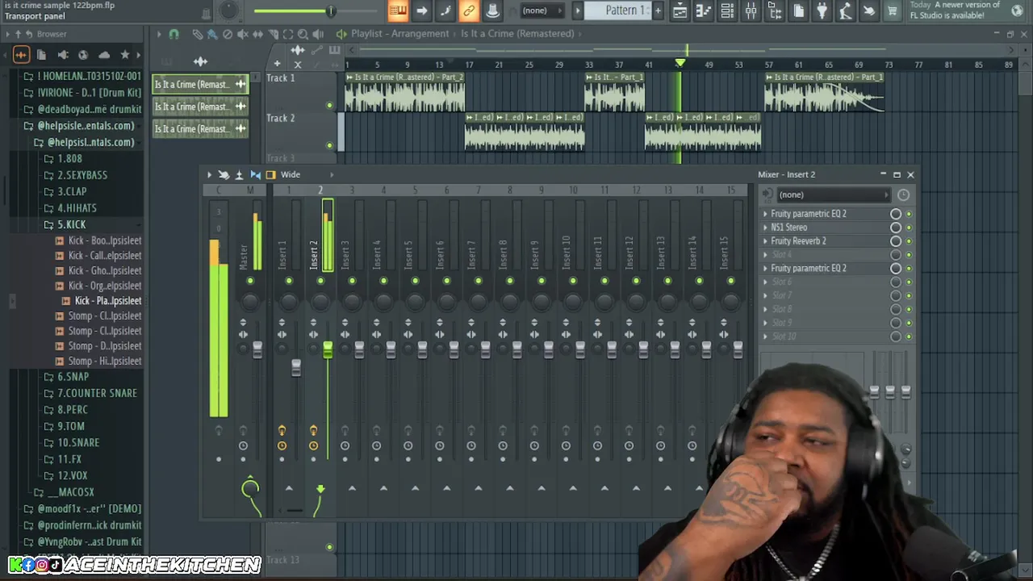Show audio files tab in Browser
The height and width of the screenshot is (581, 1033).
click(x=21, y=55)
